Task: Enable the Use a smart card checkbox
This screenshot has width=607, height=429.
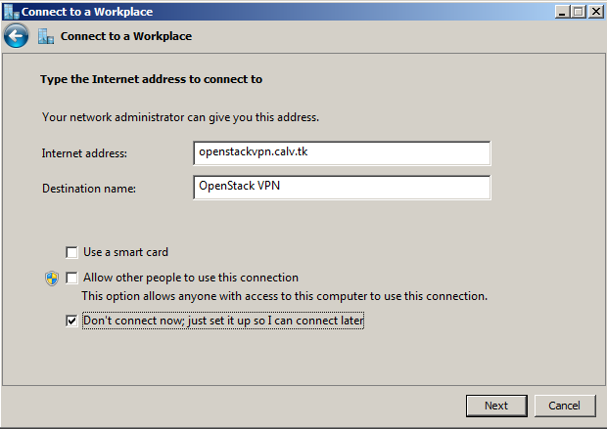Action: [71, 252]
